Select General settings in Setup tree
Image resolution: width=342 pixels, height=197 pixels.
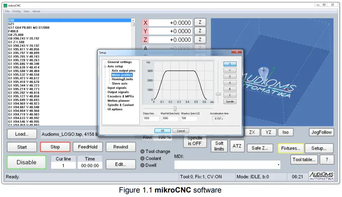click(x=120, y=62)
